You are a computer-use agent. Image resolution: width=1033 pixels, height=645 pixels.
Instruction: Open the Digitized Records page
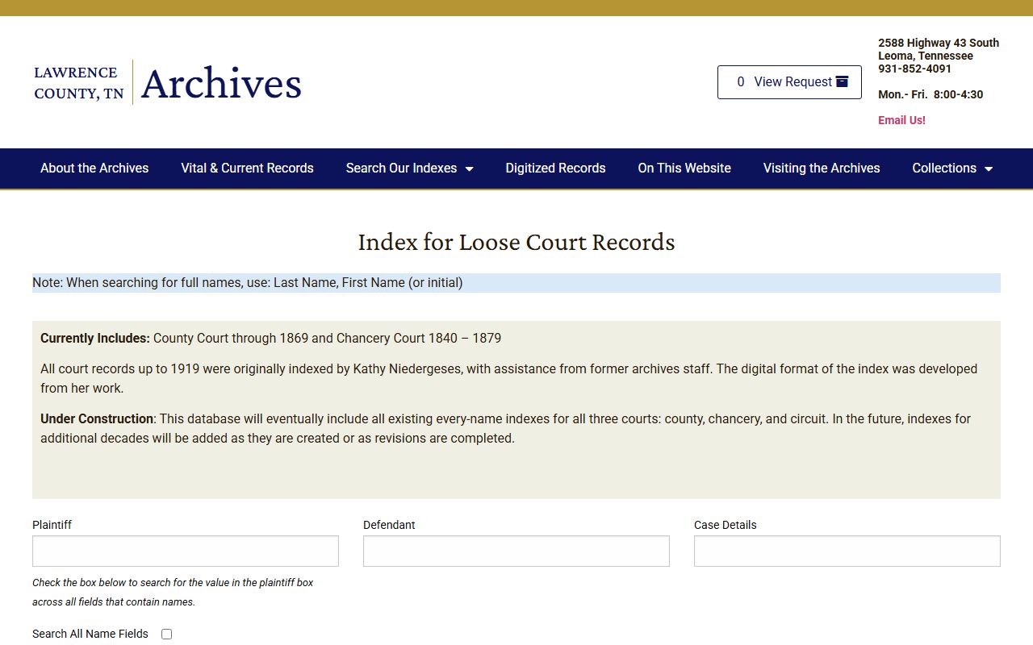(x=555, y=168)
